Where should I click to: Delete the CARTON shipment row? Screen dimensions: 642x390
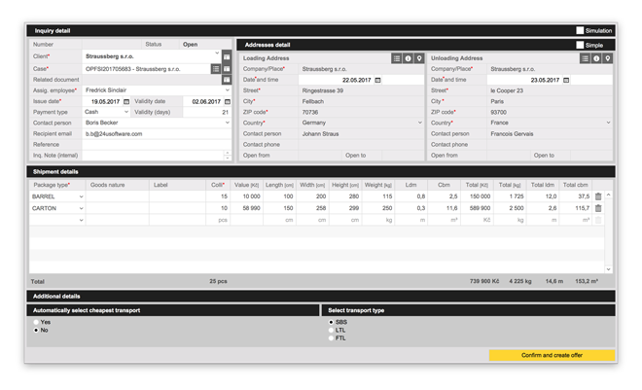[x=598, y=208]
